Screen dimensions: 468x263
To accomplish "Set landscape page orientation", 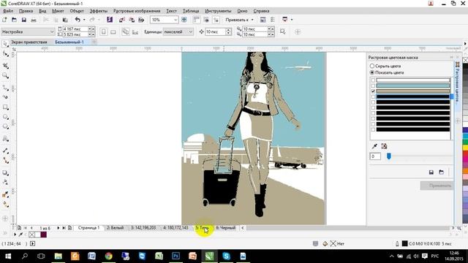I will point(113,31).
